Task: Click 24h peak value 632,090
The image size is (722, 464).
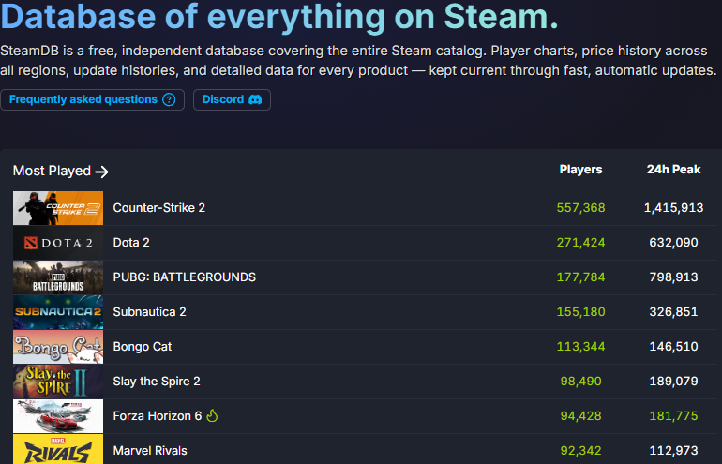Action: [673, 243]
